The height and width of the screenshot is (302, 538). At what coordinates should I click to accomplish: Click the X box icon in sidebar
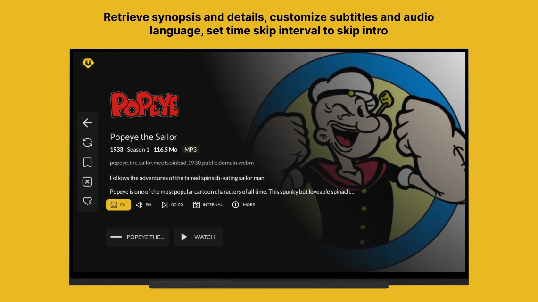pyautogui.click(x=88, y=182)
